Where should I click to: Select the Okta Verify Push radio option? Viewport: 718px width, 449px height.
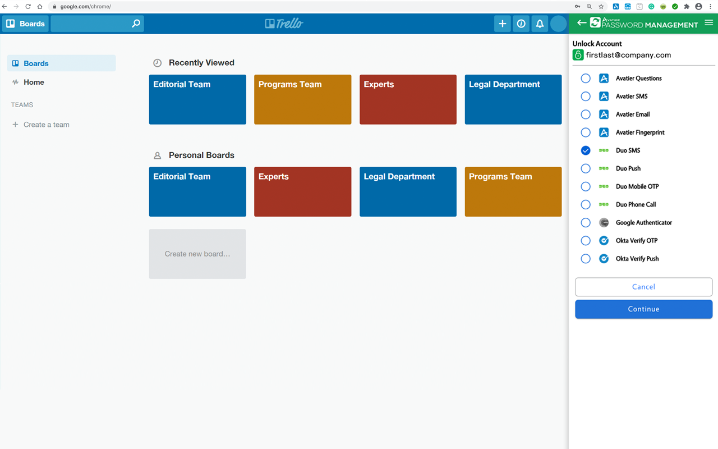pos(586,259)
